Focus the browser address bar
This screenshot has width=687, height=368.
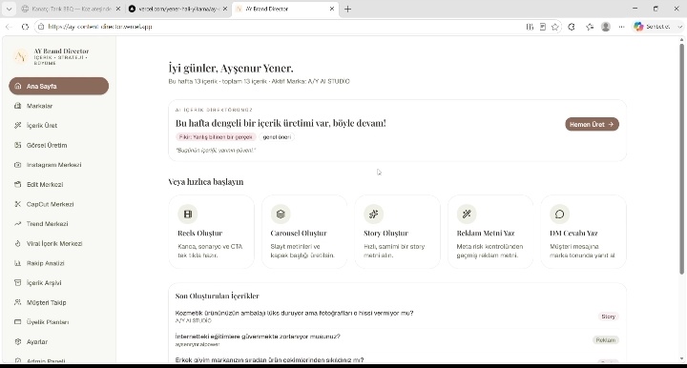pyautogui.click(x=281, y=27)
